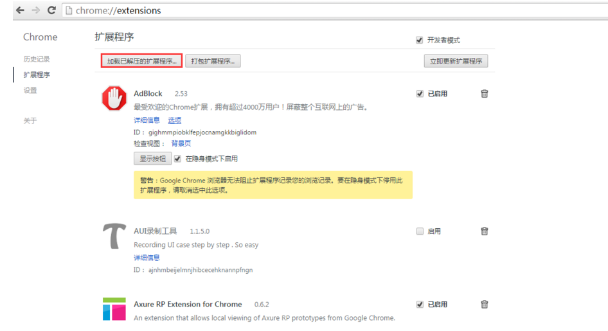Click AdBlock version number 2.53

(x=181, y=94)
